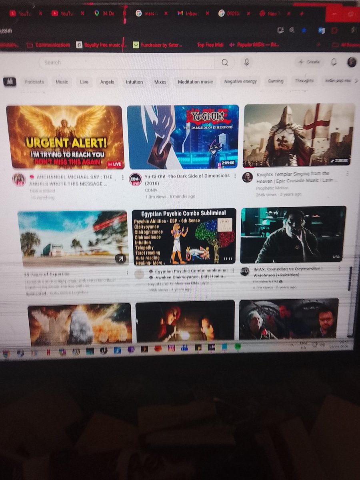Open Yu-Gi-Oh Dark Side of Dimensions thumbnail
The image size is (360, 480).
tap(183, 136)
